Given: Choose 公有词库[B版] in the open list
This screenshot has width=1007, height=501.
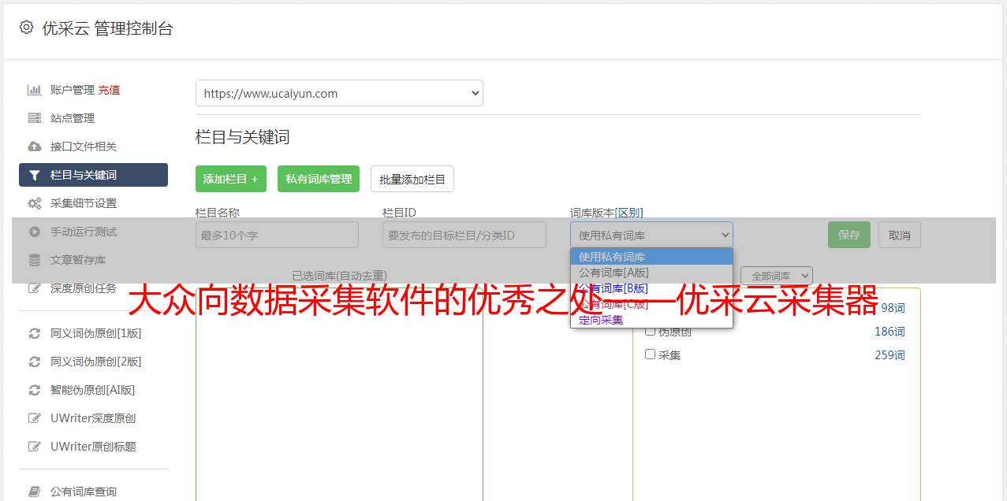Looking at the screenshot, I should click(651, 288).
